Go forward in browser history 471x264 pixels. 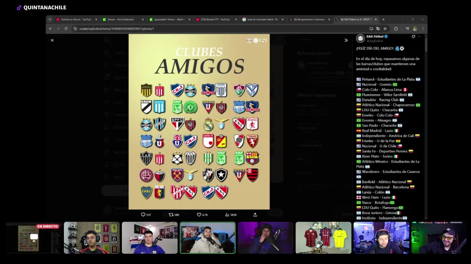tap(58, 29)
